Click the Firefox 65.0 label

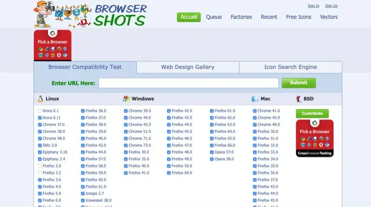[x=225, y=138]
